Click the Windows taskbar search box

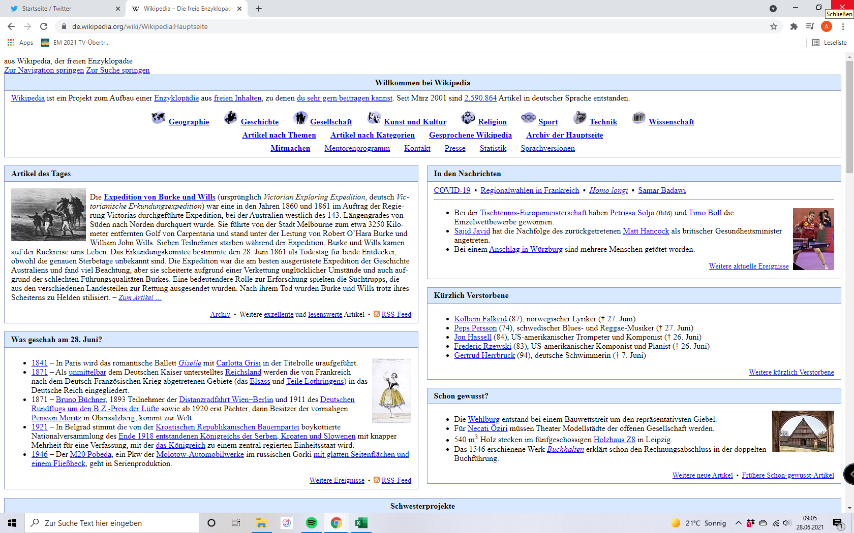click(112, 523)
